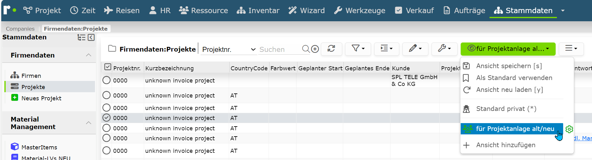Open the Werkzeuge menu
Image resolution: width=592 pixels, height=160 pixels.
pyautogui.click(x=359, y=10)
